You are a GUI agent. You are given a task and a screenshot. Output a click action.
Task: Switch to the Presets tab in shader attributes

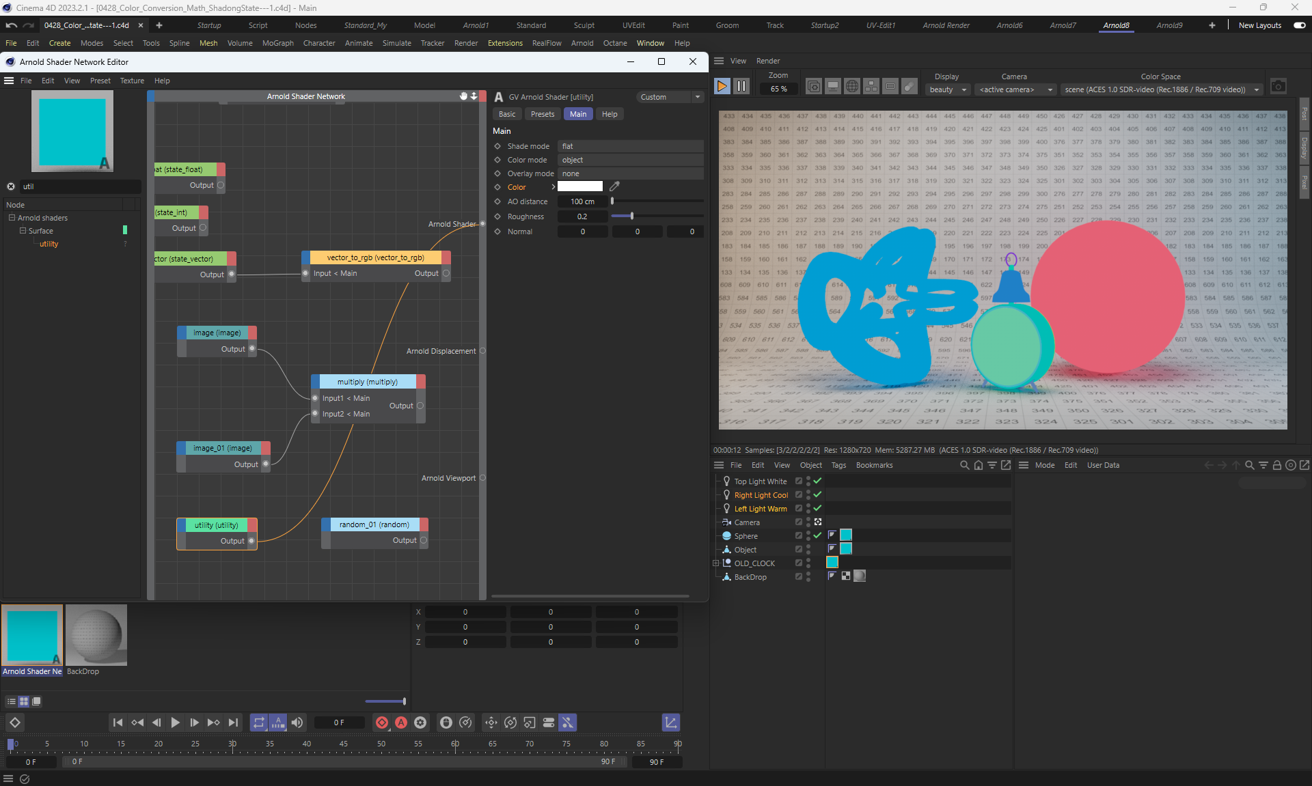click(x=542, y=114)
